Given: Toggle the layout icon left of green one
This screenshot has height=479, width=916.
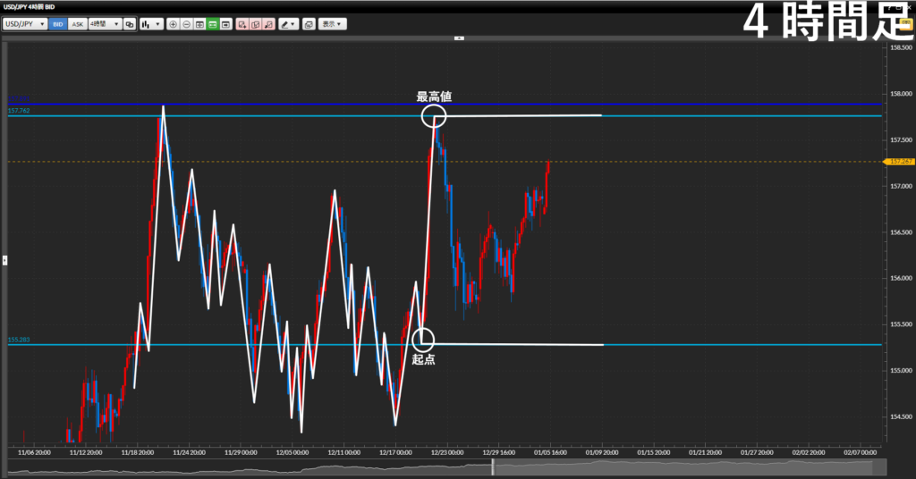Looking at the screenshot, I should point(199,24).
